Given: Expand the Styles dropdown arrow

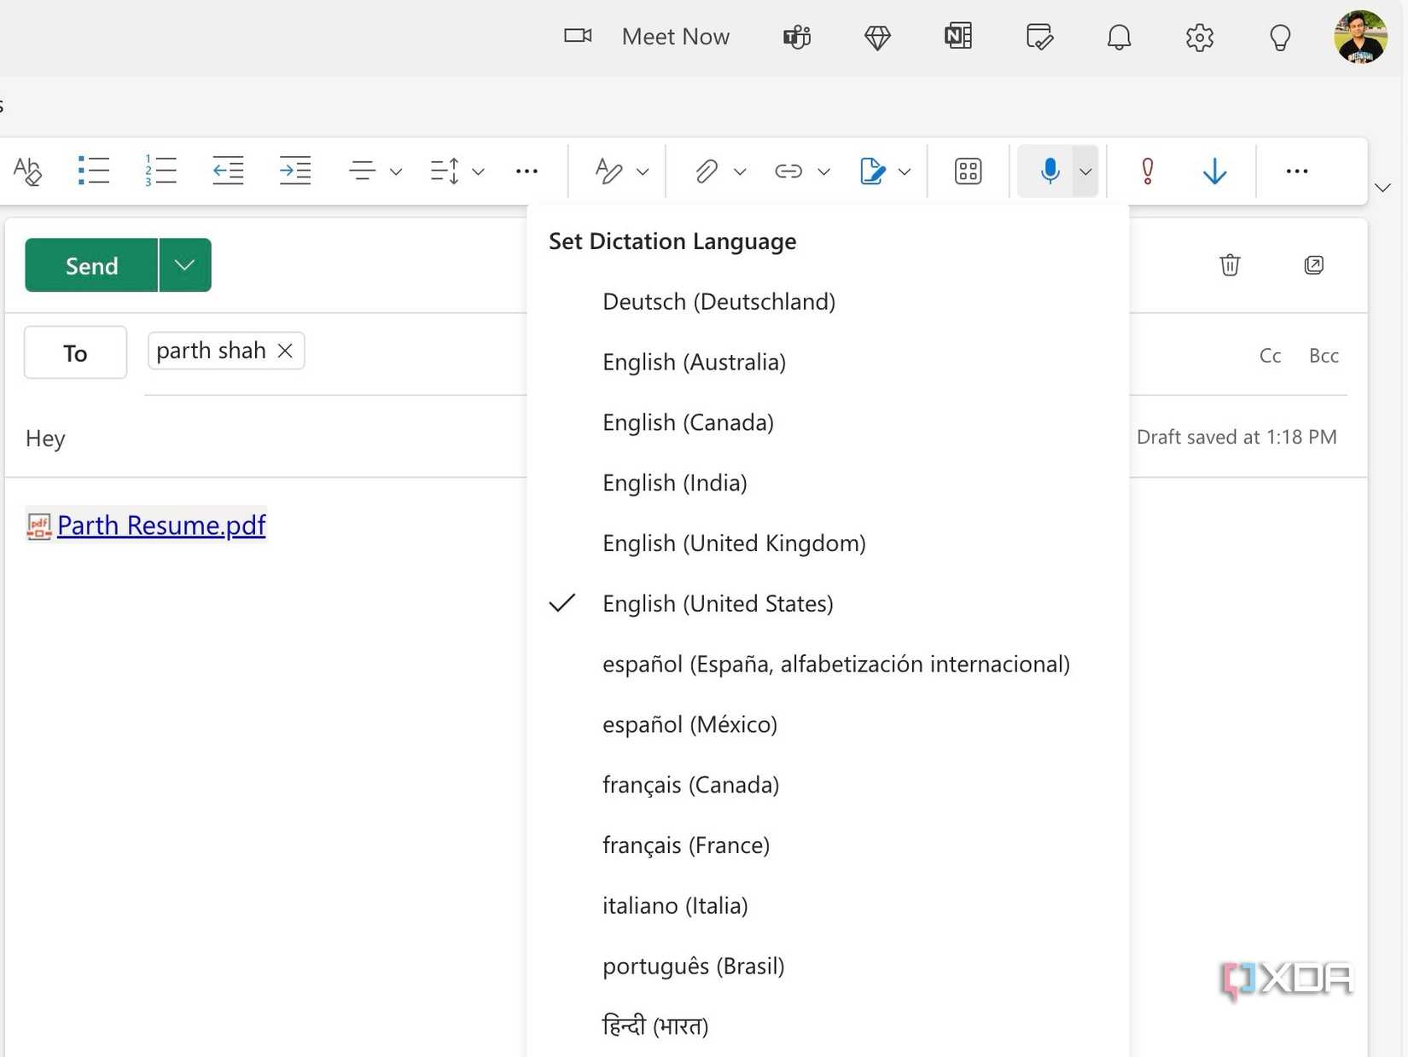Looking at the screenshot, I should coord(643,171).
